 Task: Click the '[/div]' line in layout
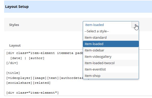pyautogui.click(x=12, y=63)
